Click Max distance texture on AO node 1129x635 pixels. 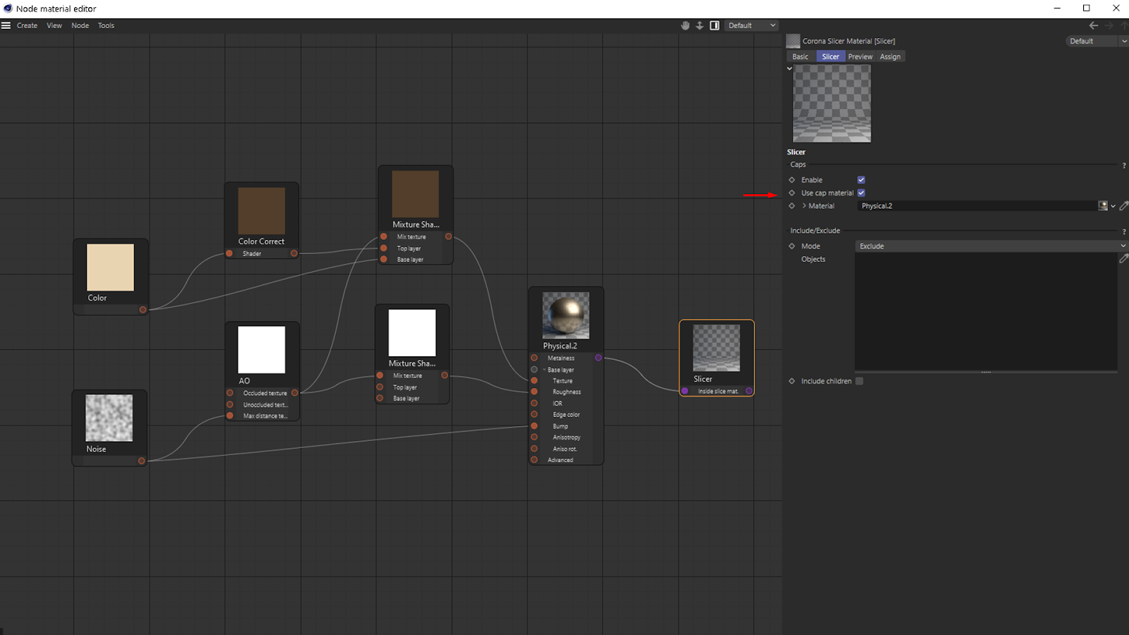[x=265, y=416]
